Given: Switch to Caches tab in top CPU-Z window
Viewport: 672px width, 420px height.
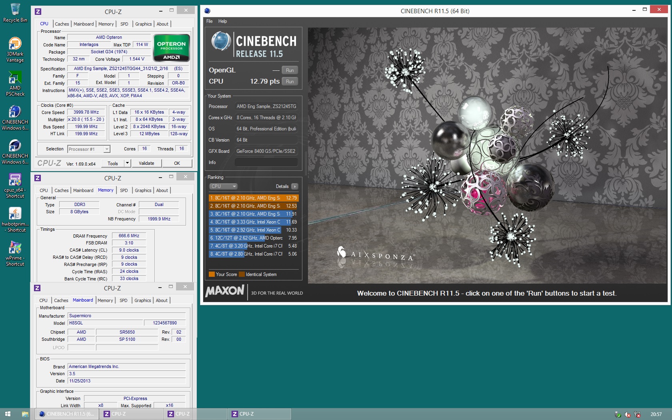Looking at the screenshot, I should (x=62, y=24).
